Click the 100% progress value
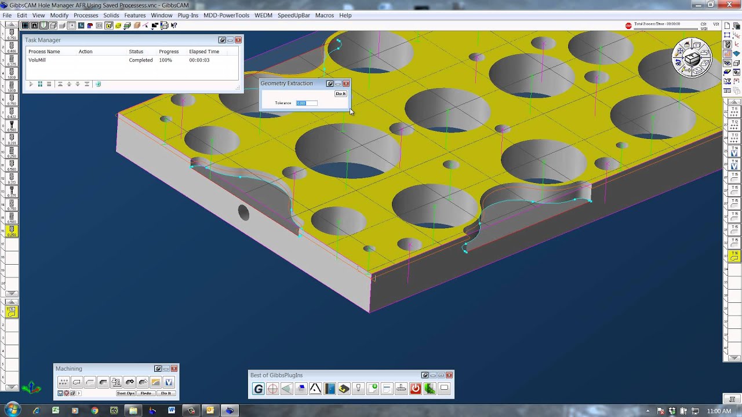Viewport: 742px width, 417px height. click(165, 60)
